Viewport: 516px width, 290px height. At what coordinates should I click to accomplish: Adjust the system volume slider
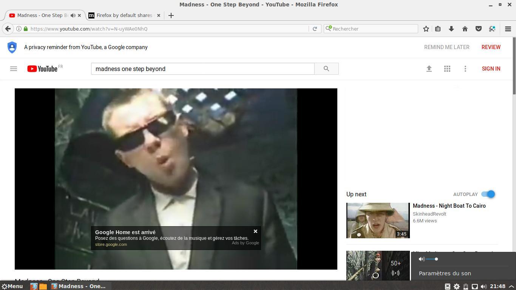(432, 259)
